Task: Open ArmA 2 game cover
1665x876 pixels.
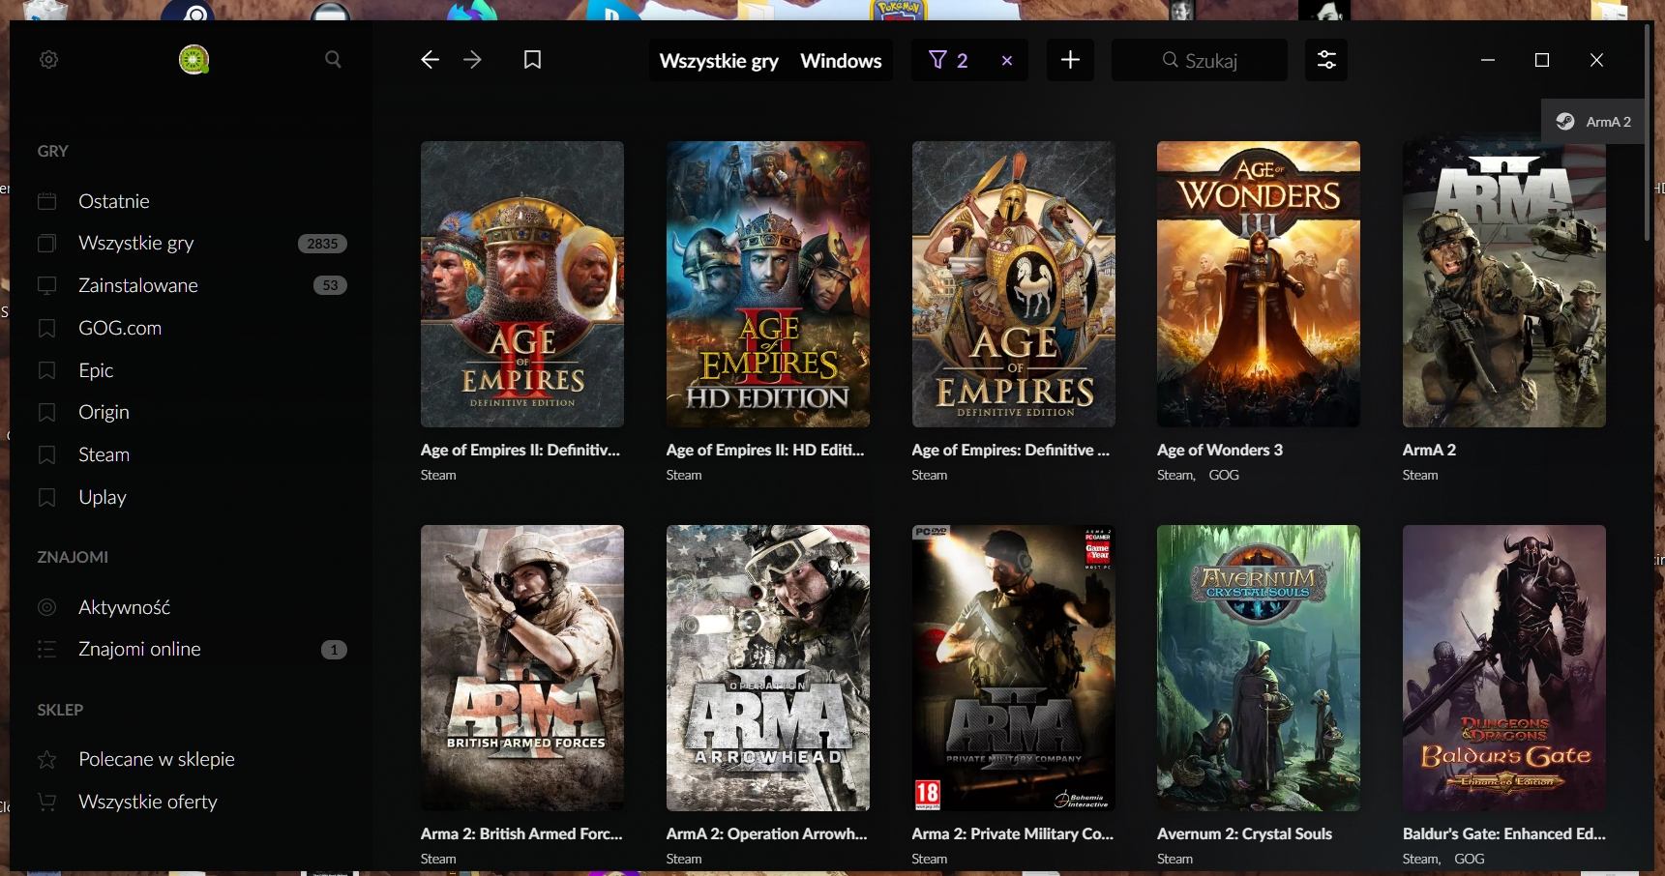Action: tap(1504, 284)
